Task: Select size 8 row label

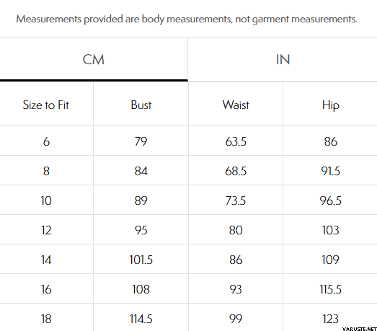Action: tap(46, 171)
